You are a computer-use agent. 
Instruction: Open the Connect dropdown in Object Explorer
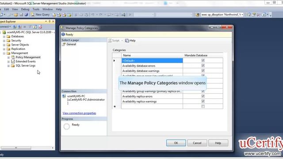[5, 26]
